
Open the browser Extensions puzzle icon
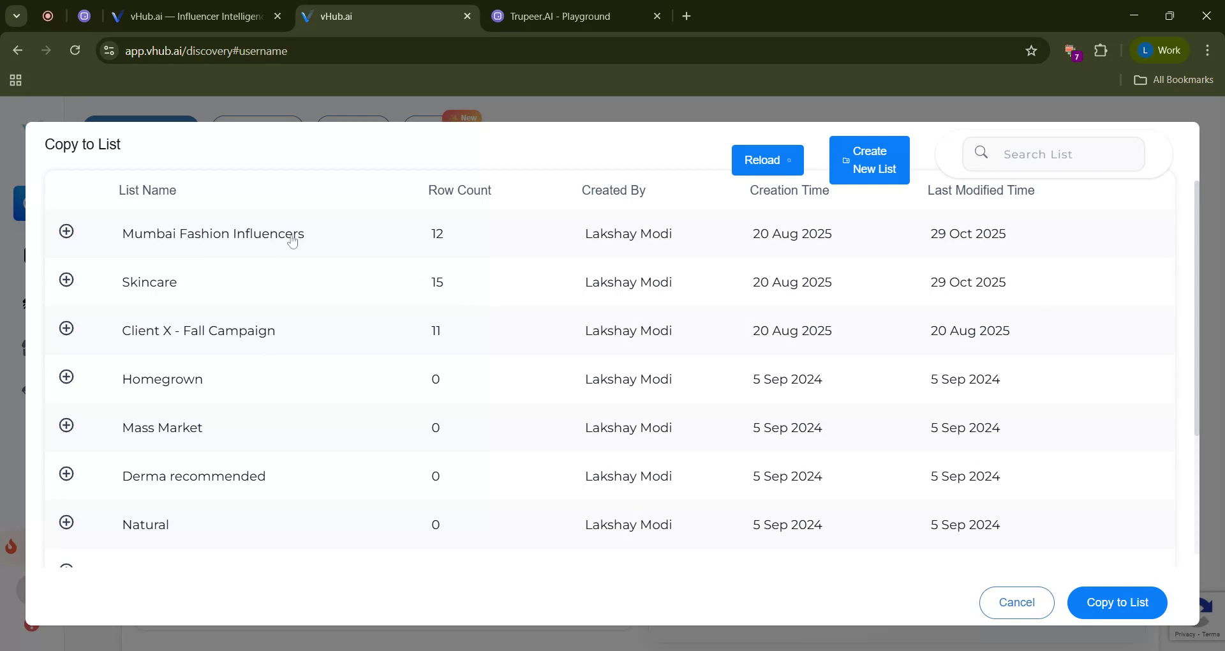point(1102,50)
